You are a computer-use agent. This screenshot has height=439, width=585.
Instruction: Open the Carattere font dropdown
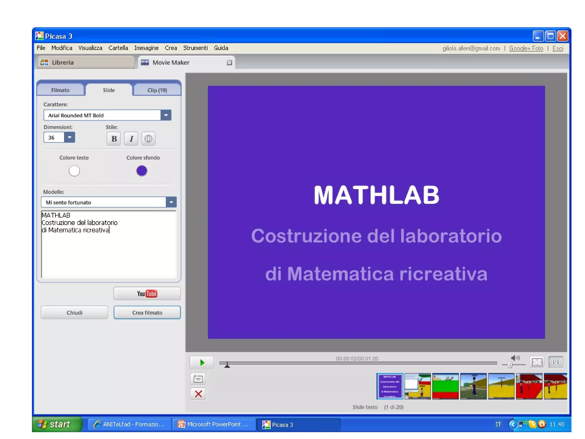166,115
